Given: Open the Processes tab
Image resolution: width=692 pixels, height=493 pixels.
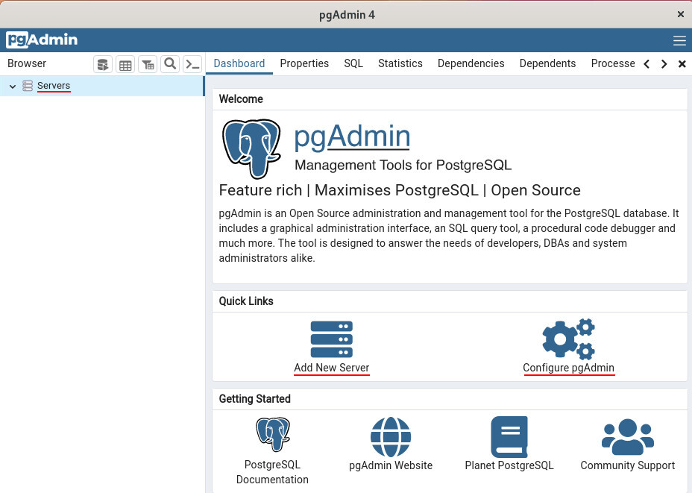Looking at the screenshot, I should pyautogui.click(x=613, y=63).
